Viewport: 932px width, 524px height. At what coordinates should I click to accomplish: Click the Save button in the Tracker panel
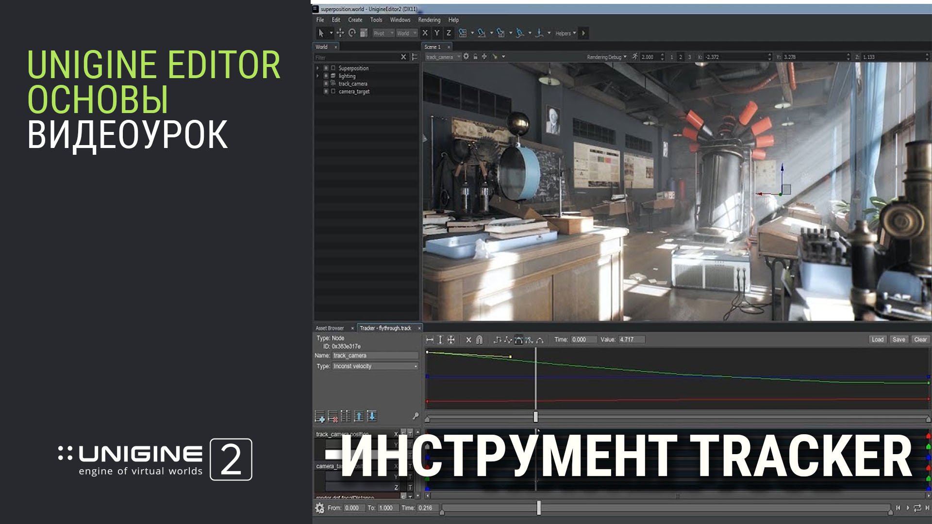pyautogui.click(x=899, y=340)
